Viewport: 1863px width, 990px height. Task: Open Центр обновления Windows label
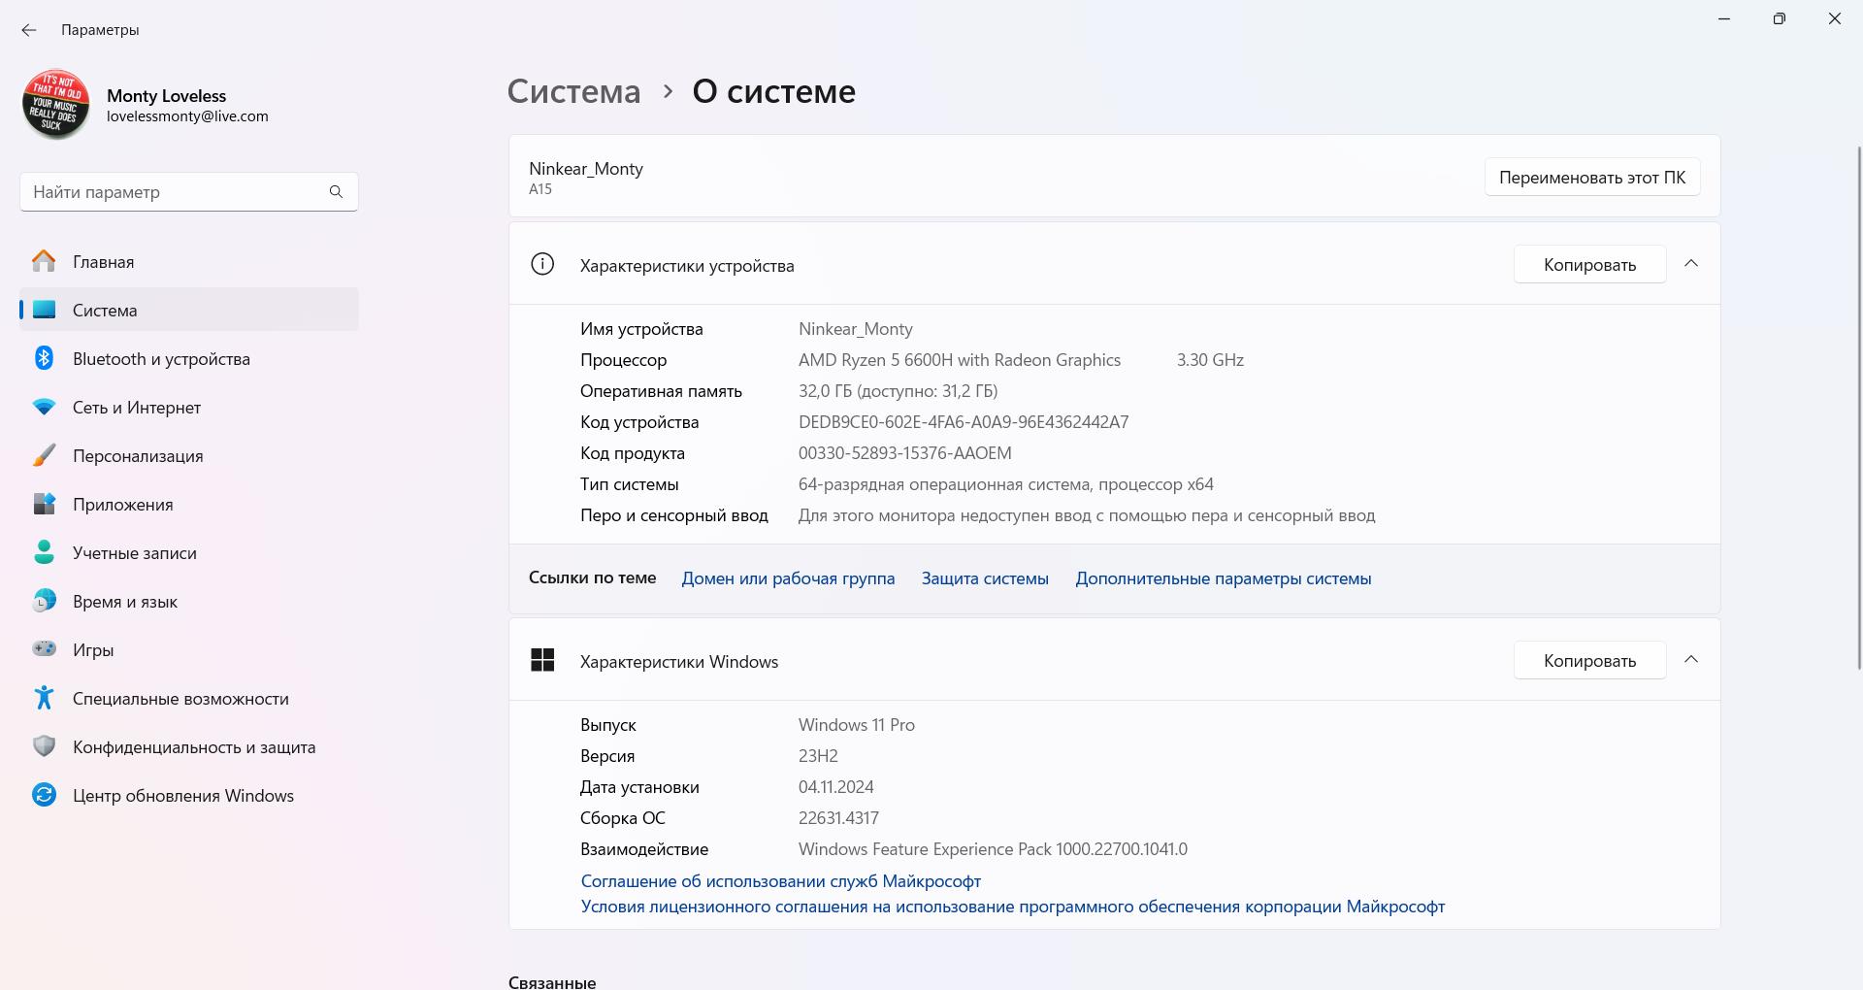(x=183, y=796)
